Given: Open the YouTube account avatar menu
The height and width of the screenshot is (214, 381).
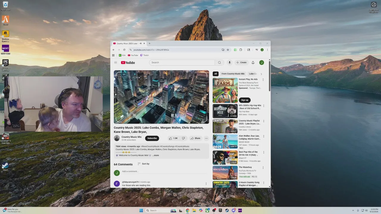Looking at the screenshot, I should pyautogui.click(x=261, y=62).
